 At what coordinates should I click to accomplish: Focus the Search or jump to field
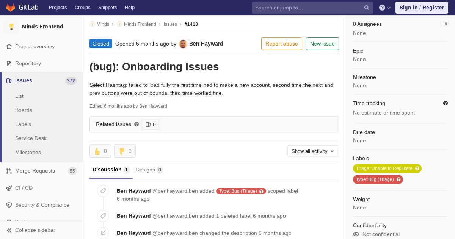pyautogui.click(x=312, y=8)
